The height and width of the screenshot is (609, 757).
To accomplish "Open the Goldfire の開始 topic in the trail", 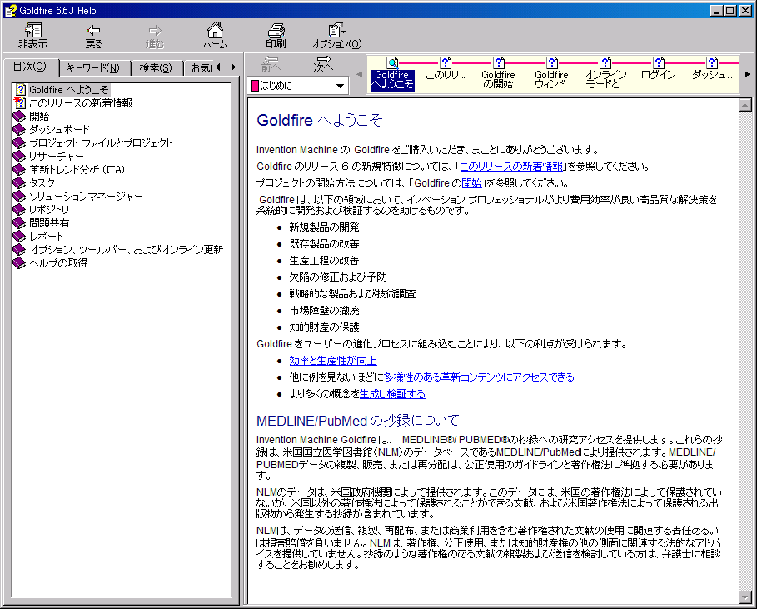I will (x=498, y=73).
